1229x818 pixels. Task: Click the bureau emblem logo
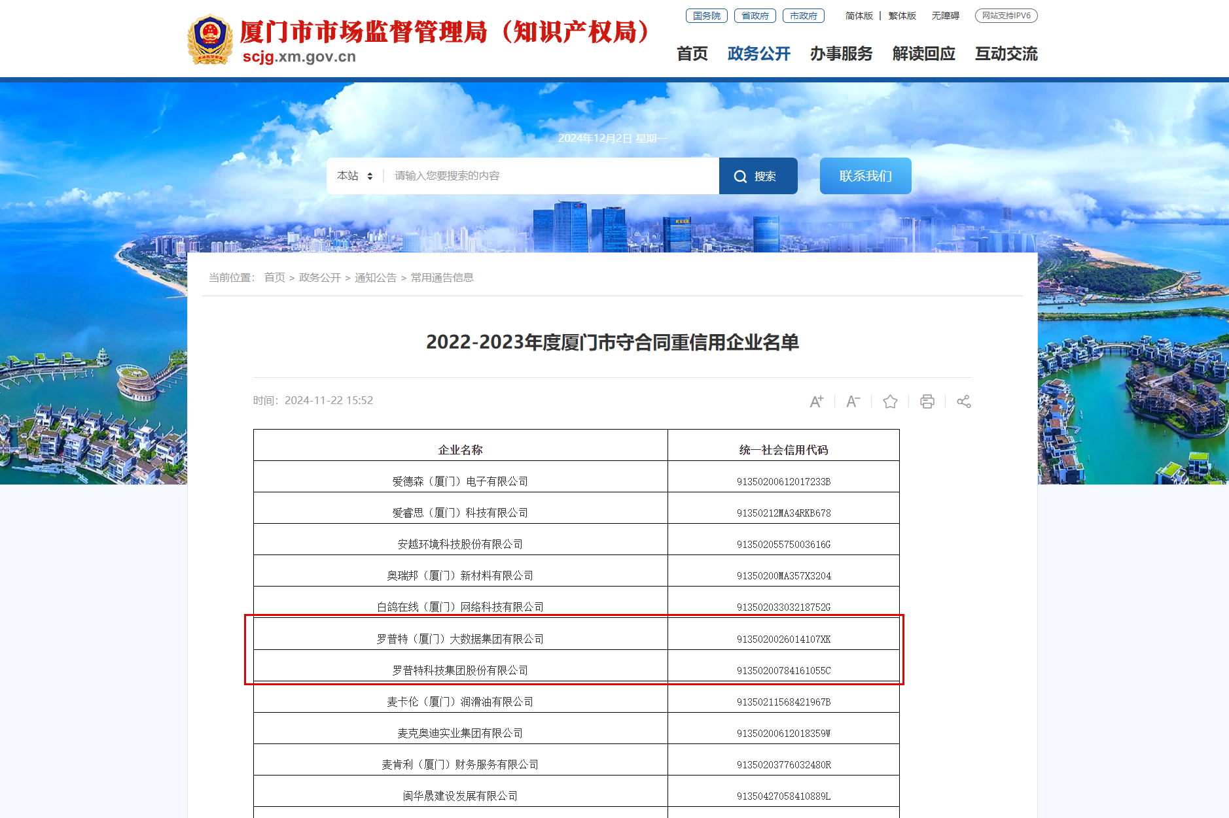[x=210, y=39]
